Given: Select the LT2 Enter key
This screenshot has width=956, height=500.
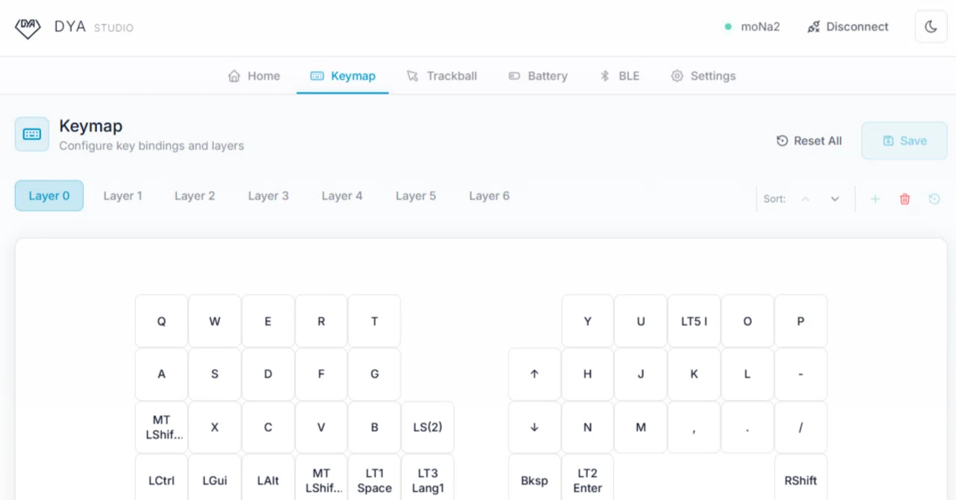Looking at the screenshot, I should tap(588, 478).
